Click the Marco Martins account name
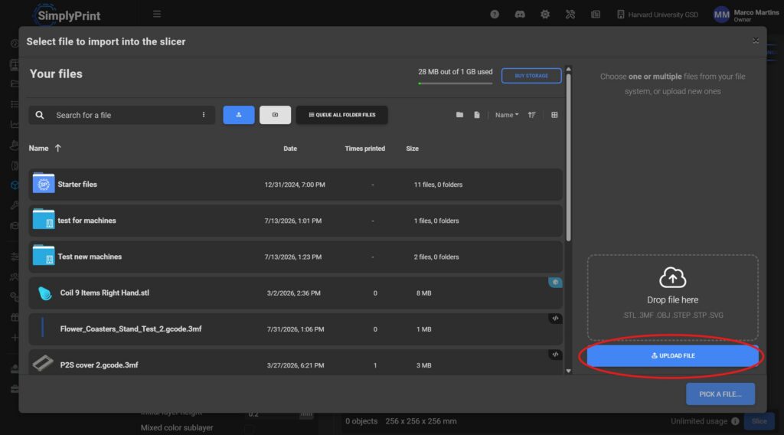The image size is (784, 435). point(756,12)
